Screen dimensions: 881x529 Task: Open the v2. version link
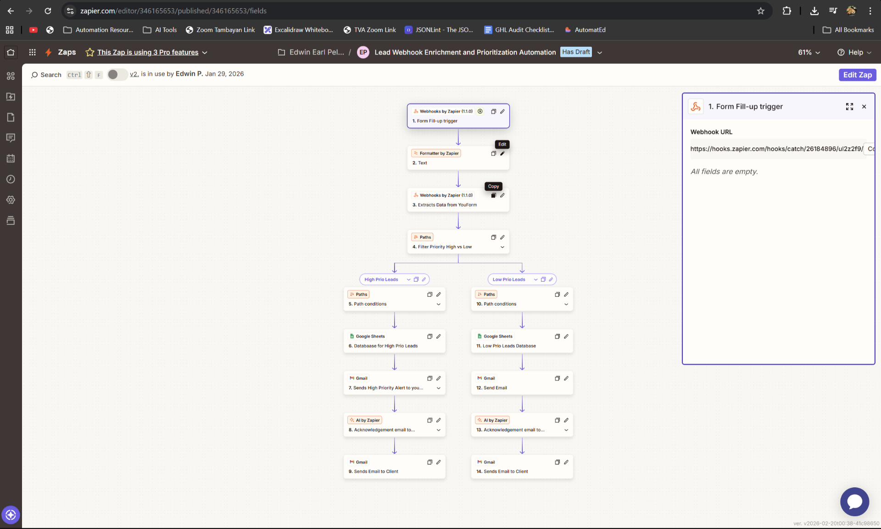[134, 74]
